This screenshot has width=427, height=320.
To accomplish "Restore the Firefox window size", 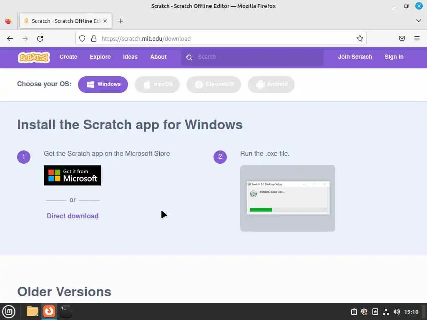I will pos(406,6).
